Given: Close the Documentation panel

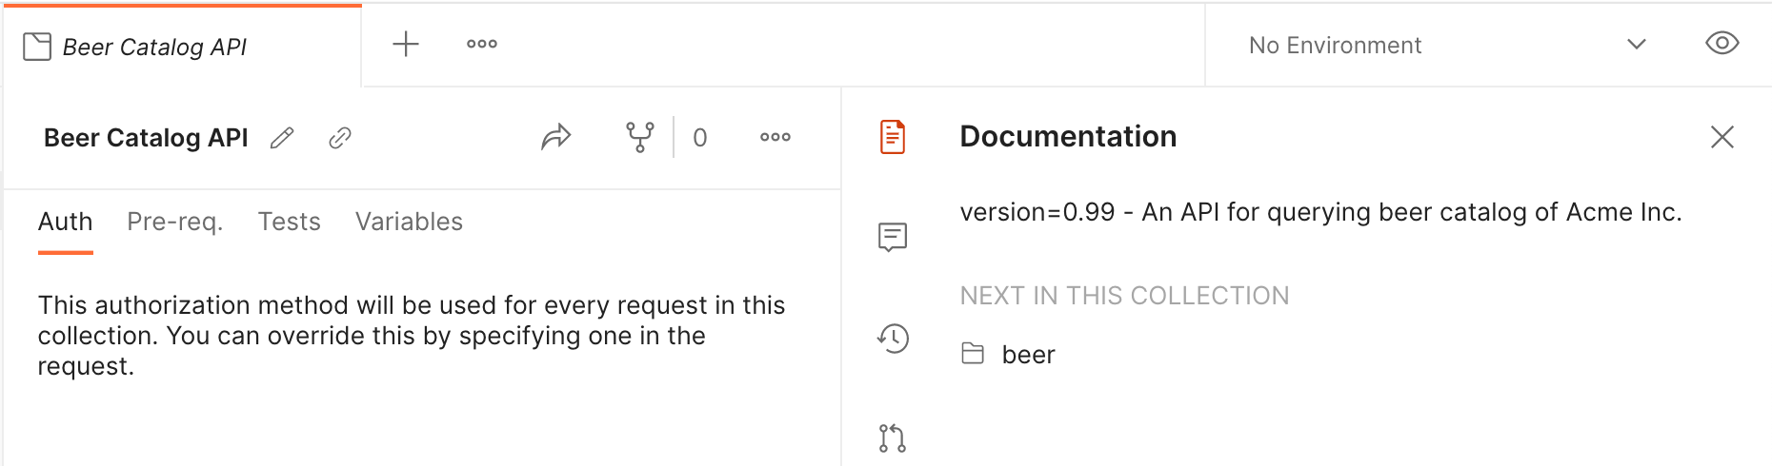Looking at the screenshot, I should coord(1722,137).
